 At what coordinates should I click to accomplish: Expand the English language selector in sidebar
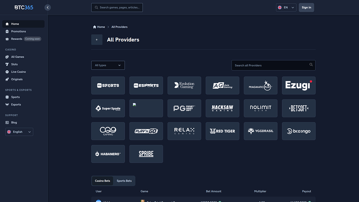(19, 132)
